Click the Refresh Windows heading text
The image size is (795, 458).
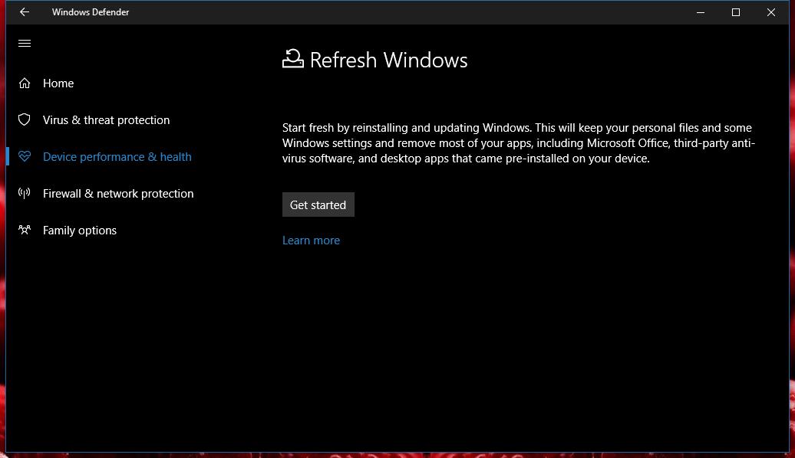(389, 60)
